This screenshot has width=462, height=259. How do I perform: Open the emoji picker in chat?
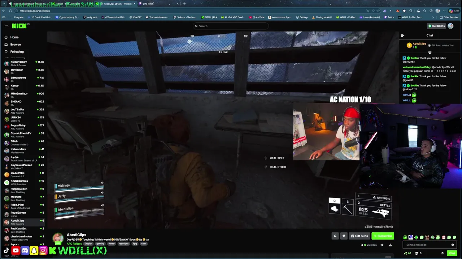452,245
